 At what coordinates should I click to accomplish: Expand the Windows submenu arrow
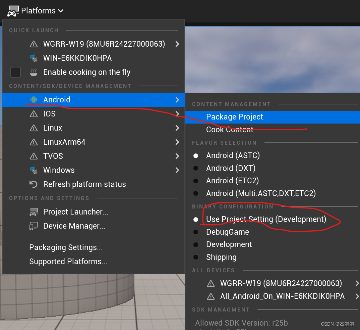pos(177,170)
